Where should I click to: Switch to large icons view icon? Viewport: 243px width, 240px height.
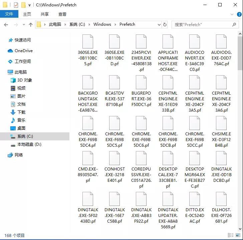(238, 235)
